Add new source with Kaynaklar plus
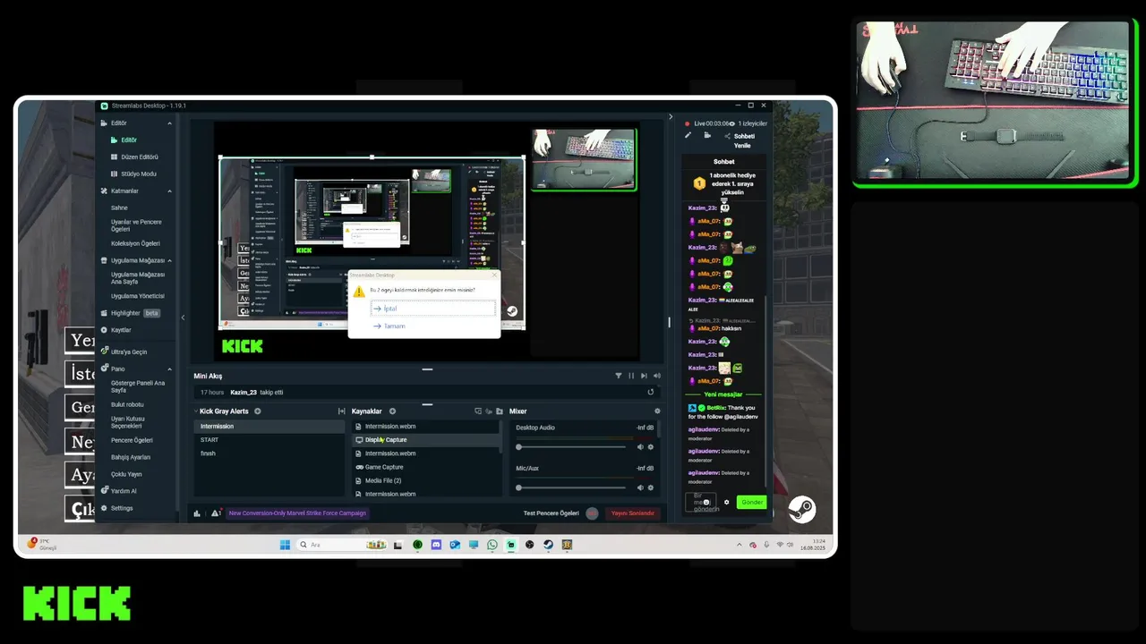This screenshot has height=644, width=1146. (x=392, y=411)
